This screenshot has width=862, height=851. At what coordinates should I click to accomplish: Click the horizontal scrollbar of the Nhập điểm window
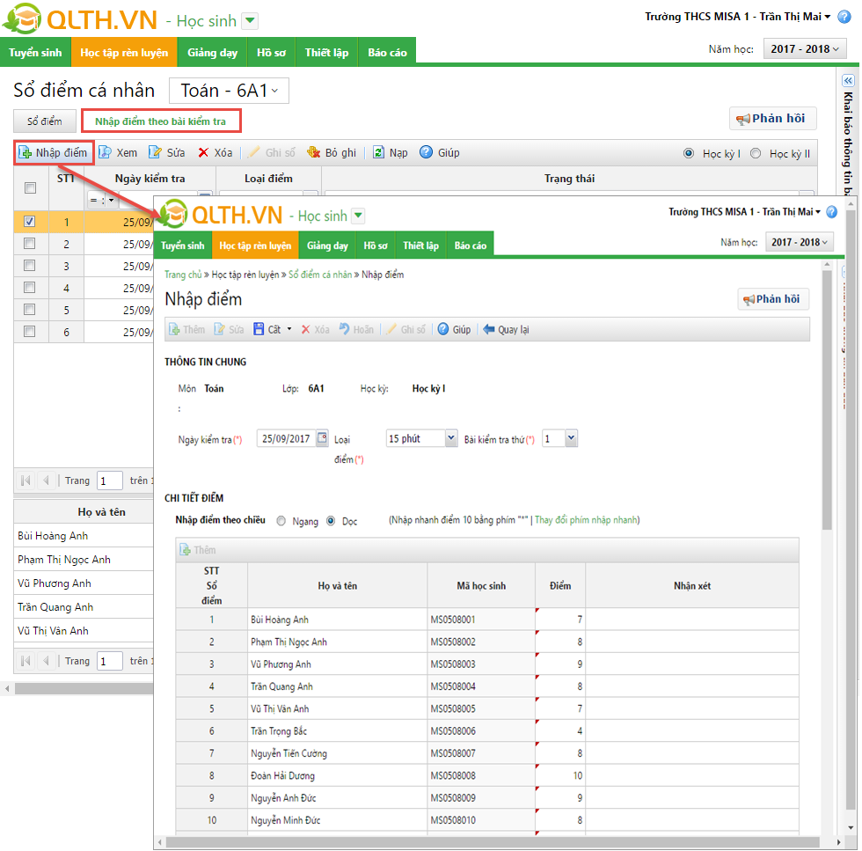(493, 842)
